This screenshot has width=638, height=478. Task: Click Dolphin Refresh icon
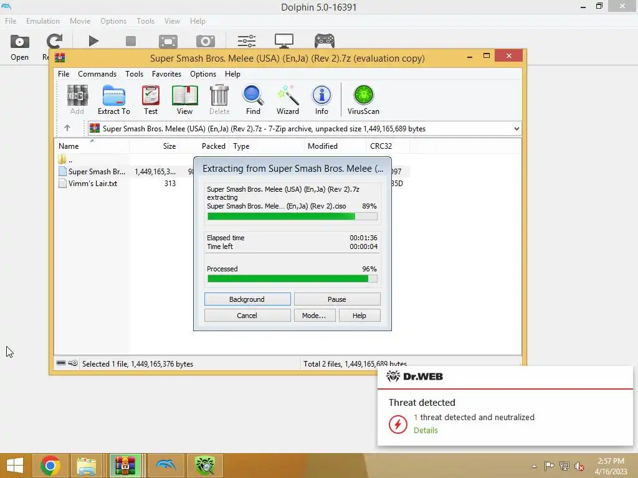tap(54, 41)
